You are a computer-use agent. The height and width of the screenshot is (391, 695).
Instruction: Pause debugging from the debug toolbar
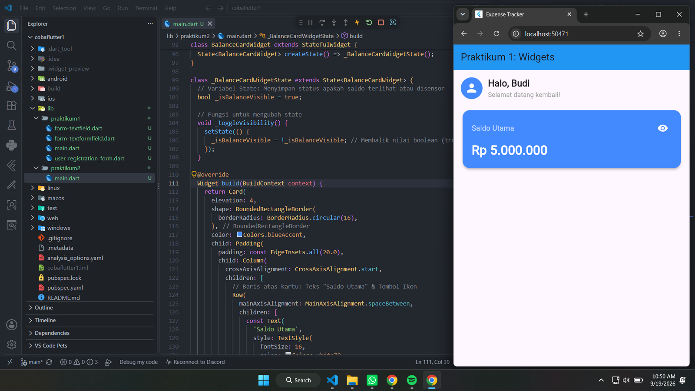tap(311, 23)
